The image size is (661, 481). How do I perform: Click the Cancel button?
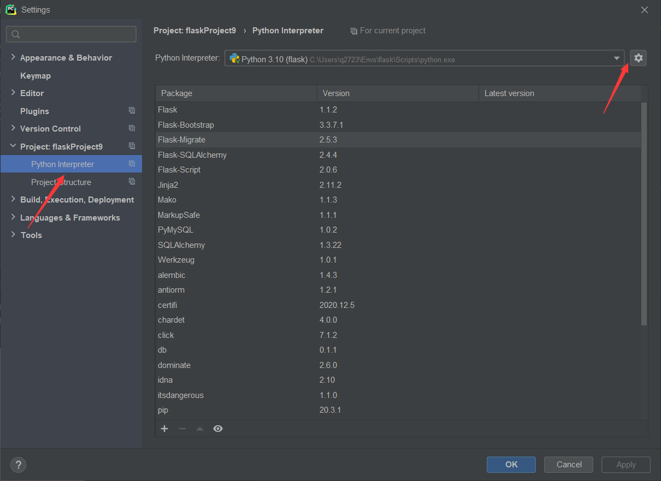point(569,465)
